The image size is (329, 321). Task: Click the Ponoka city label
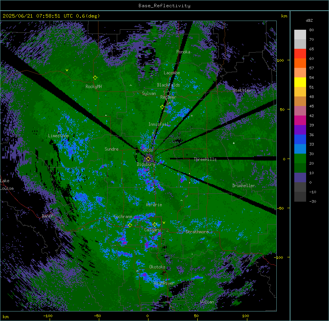coord(183,52)
